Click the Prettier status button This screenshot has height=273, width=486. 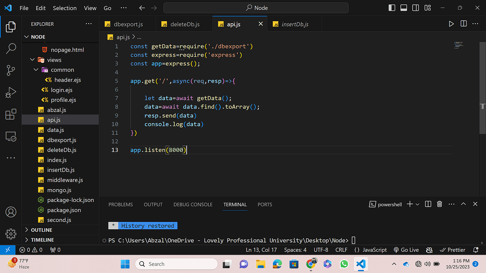pos(452,250)
